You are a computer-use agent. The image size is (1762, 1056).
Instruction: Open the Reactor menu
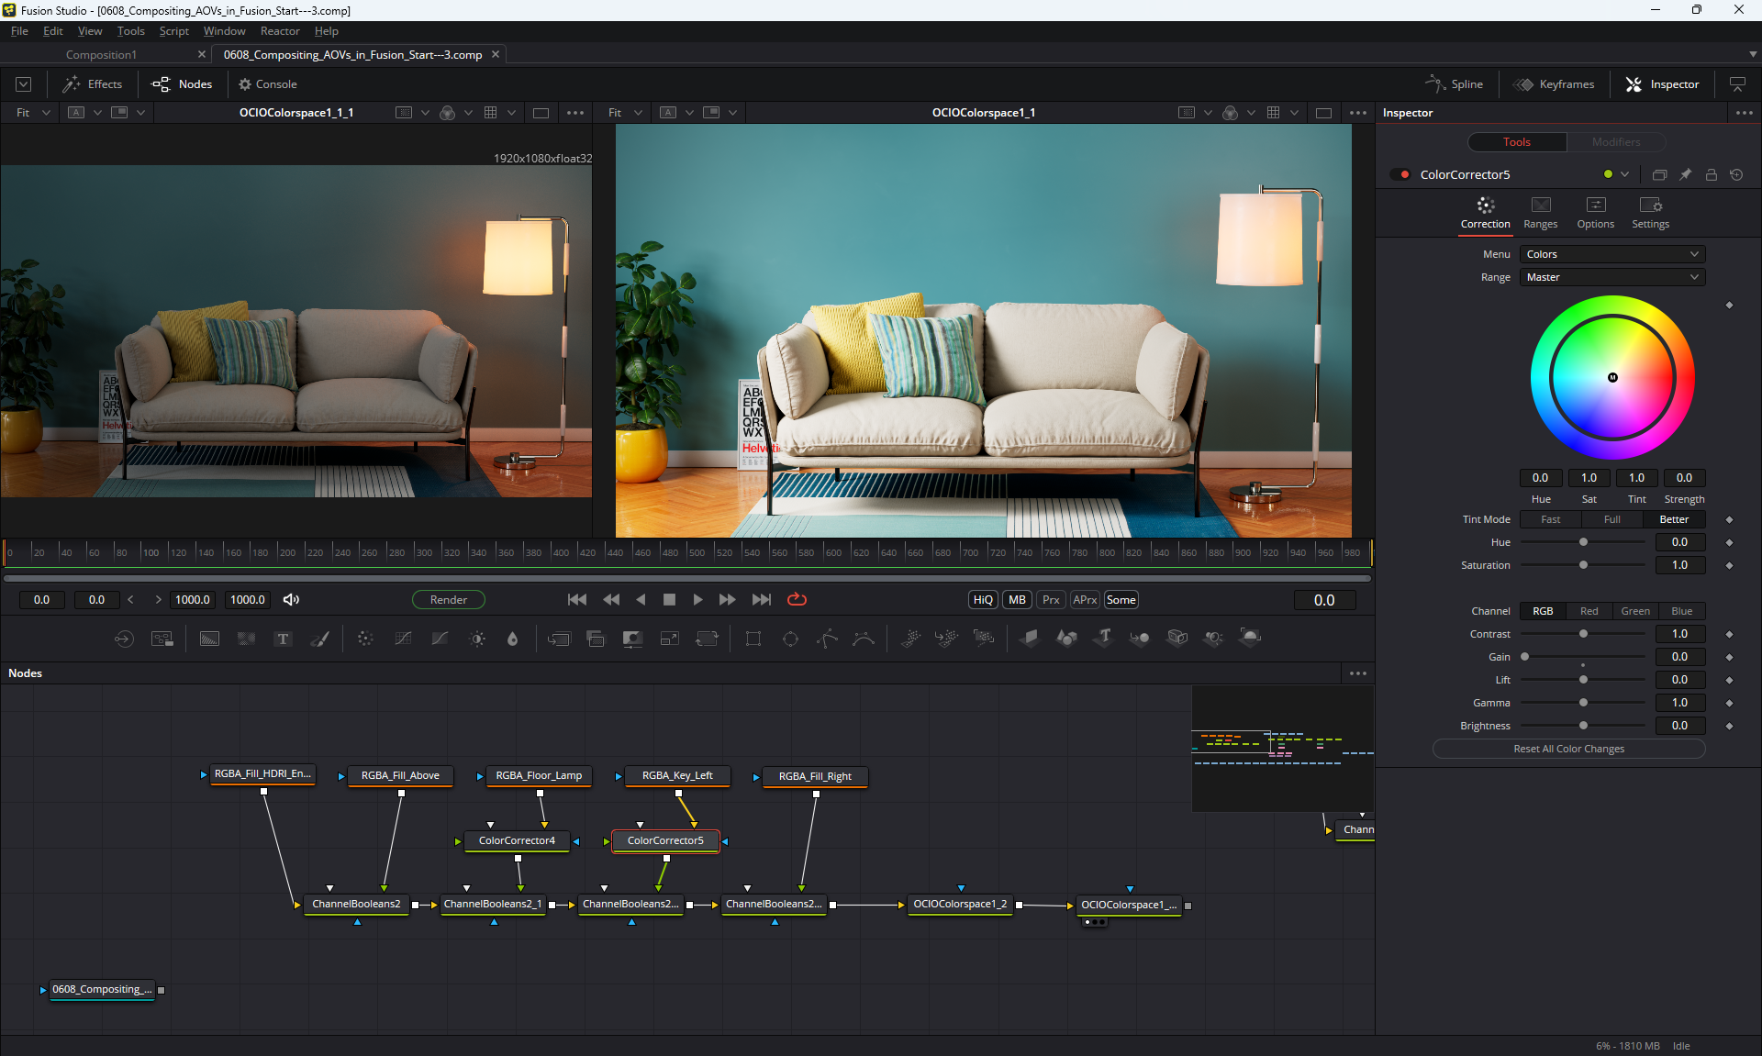pos(280,30)
